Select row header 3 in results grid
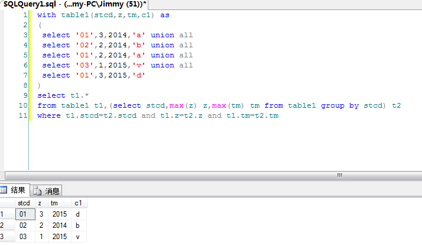Image resolution: width=422 pixels, height=245 pixels. [7, 237]
